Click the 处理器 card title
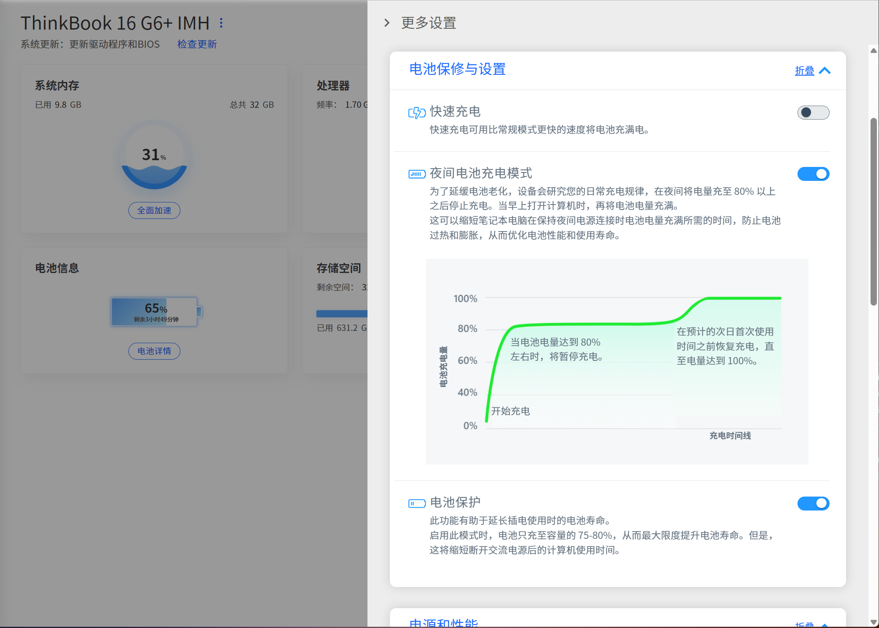The image size is (879, 628). click(x=333, y=86)
